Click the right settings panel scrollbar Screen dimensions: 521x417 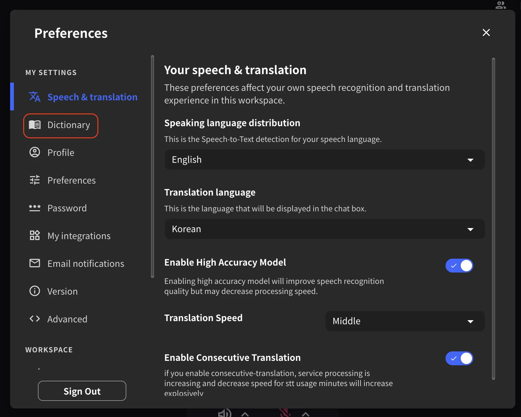tap(494, 219)
